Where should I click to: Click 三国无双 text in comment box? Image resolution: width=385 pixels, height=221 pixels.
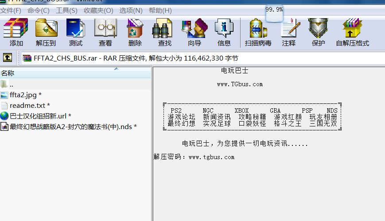coord(323,123)
